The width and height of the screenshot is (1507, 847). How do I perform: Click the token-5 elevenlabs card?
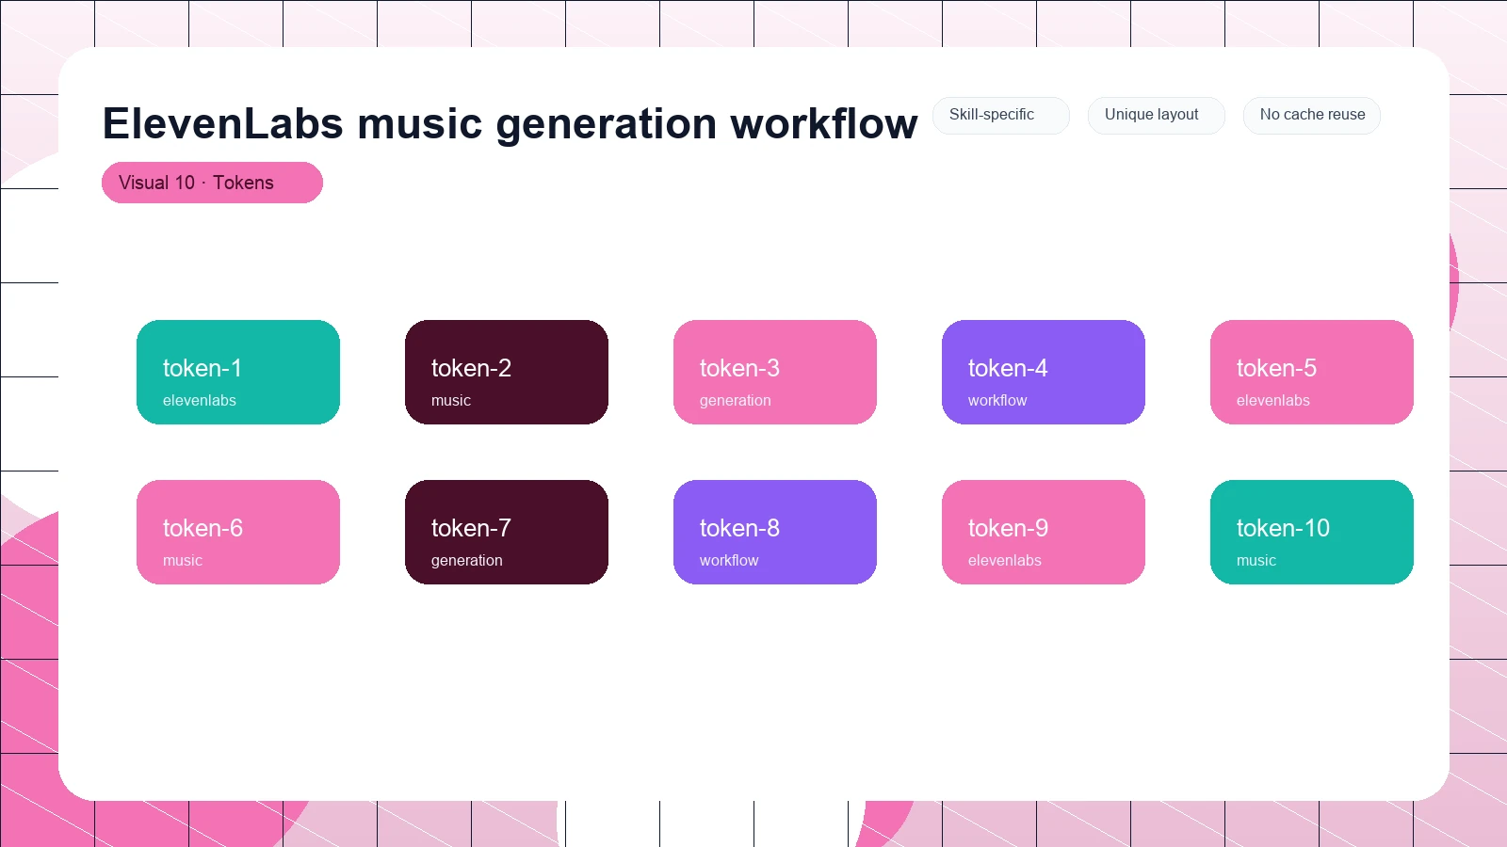coord(1312,372)
